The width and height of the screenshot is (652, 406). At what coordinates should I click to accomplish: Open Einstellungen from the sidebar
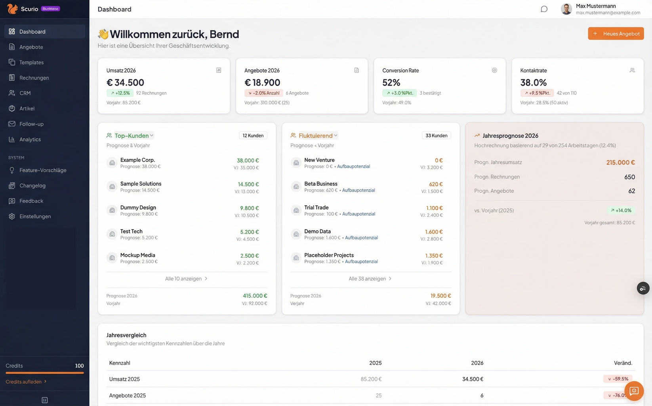(35, 216)
